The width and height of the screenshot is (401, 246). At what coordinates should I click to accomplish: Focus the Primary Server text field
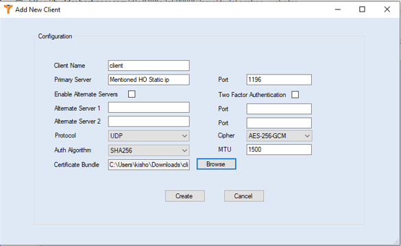tap(149, 80)
